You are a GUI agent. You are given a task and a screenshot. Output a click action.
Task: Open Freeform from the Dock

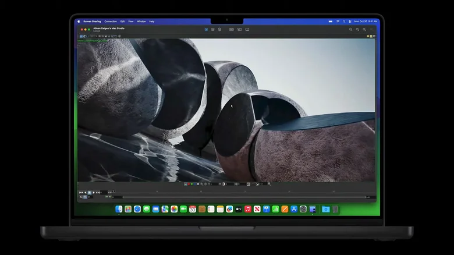[x=229, y=209]
